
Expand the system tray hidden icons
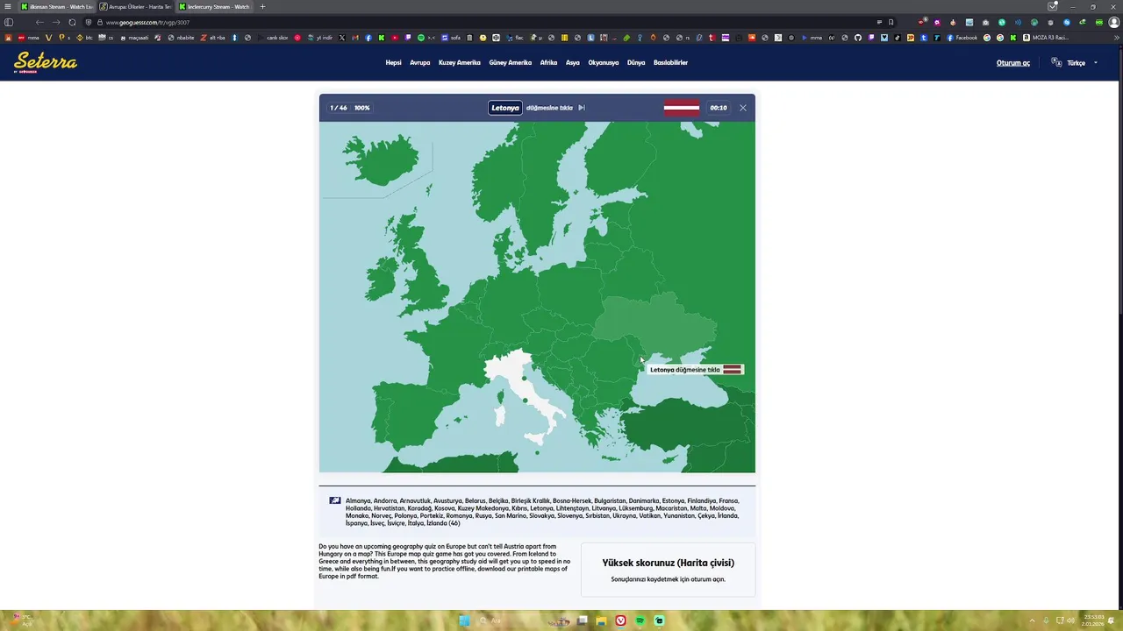(x=1032, y=620)
